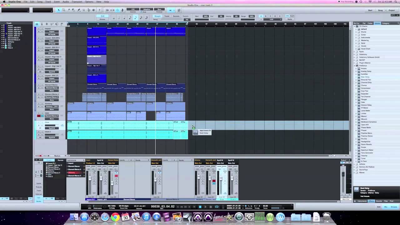Open the inspector info icon
400x225 pixels.
[x=42, y=24]
